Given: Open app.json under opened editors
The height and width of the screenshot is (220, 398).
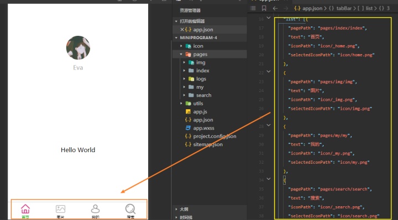Looking at the screenshot, I should click(203, 30).
